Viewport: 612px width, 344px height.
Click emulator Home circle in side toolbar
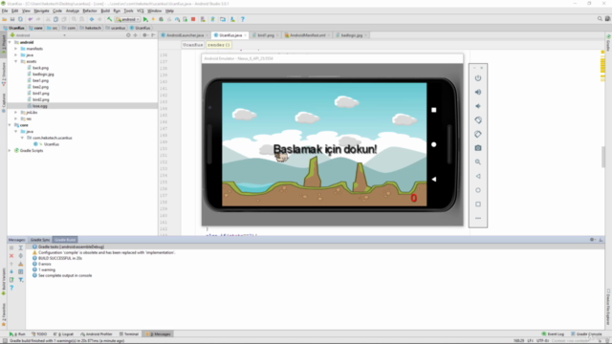click(478, 190)
